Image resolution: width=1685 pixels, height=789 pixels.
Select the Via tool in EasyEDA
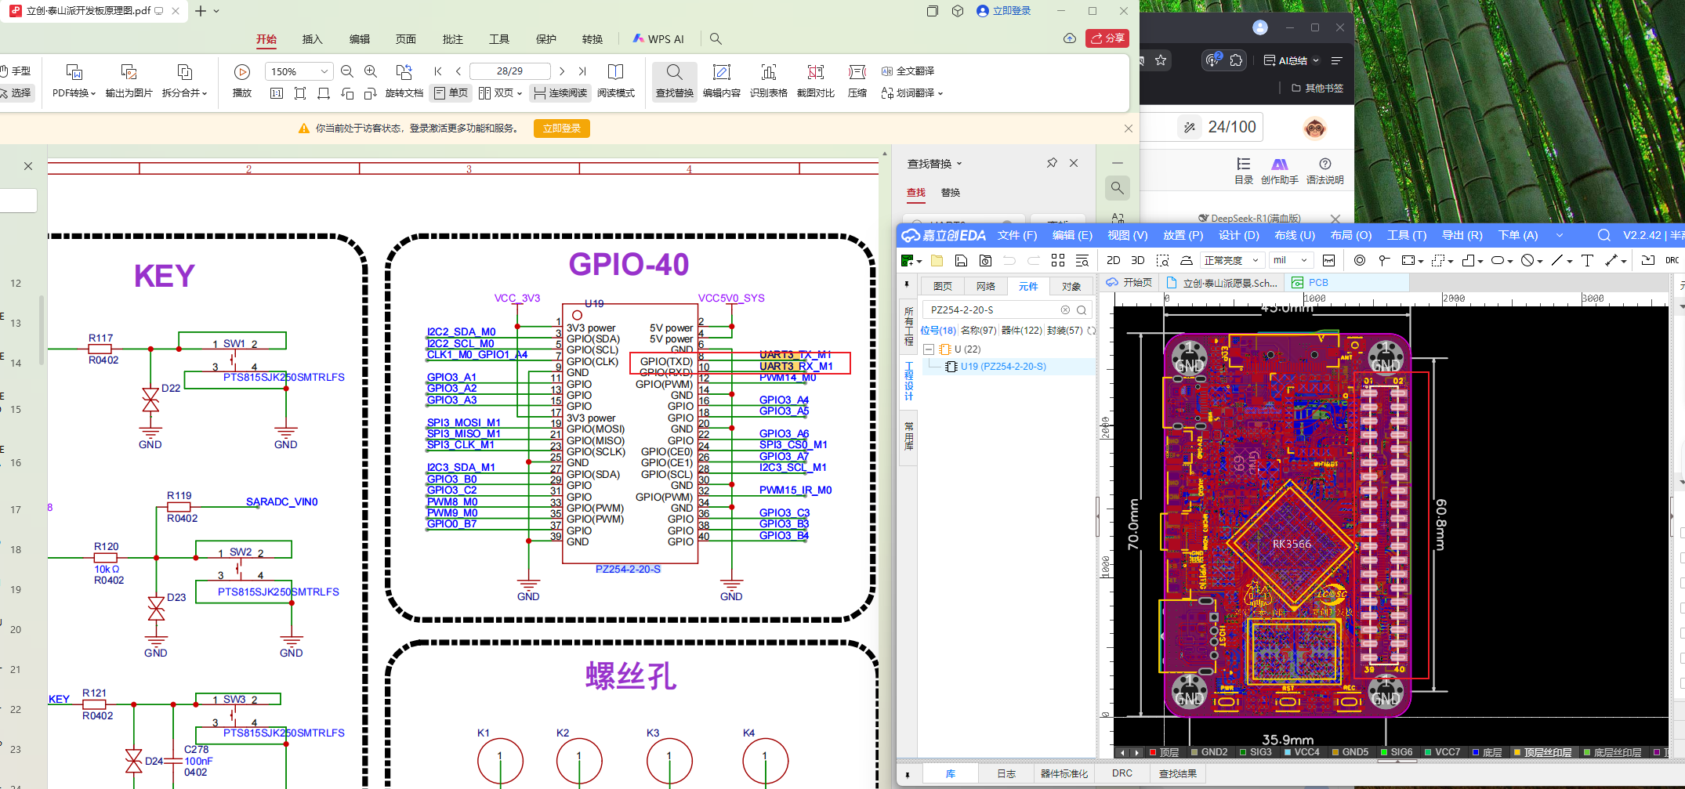click(x=1360, y=260)
